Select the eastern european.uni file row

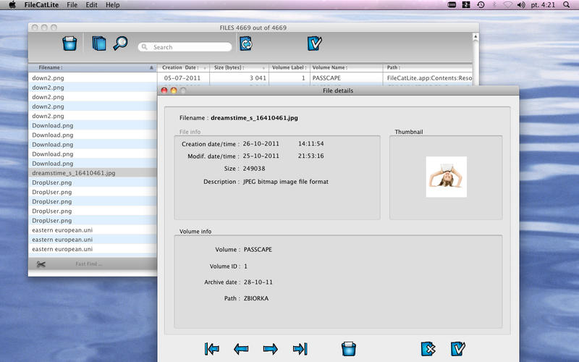pyautogui.click(x=62, y=230)
